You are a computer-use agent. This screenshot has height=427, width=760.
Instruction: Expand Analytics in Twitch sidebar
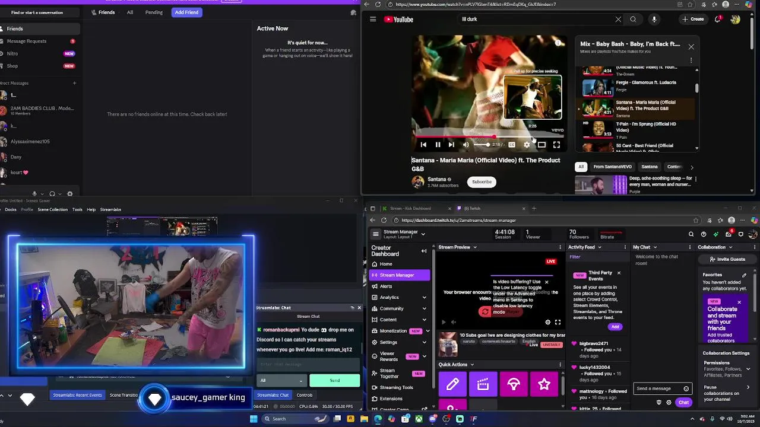[x=424, y=297]
